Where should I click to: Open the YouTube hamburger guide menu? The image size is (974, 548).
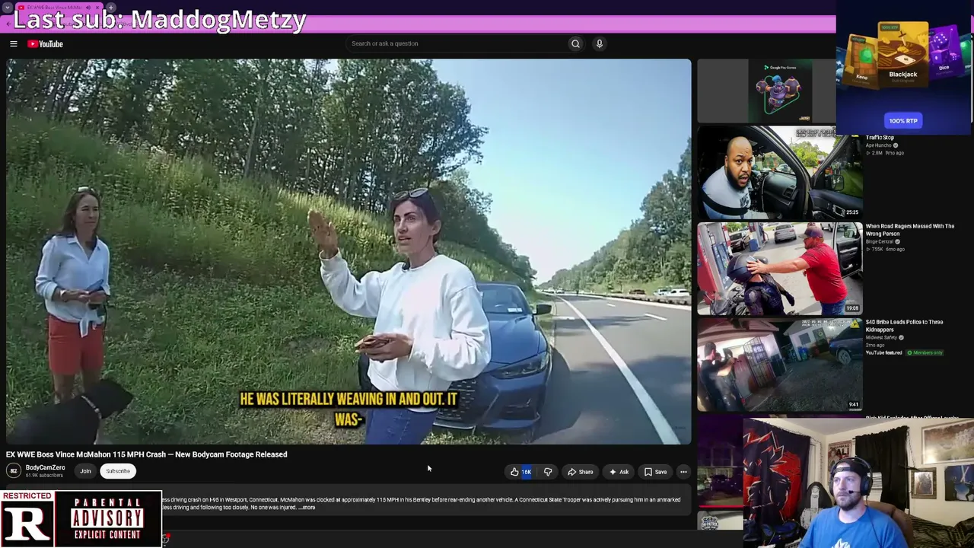[14, 44]
